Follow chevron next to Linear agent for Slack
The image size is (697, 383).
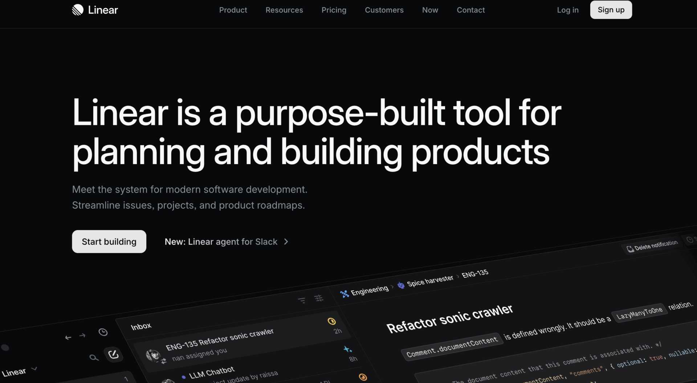(x=286, y=242)
